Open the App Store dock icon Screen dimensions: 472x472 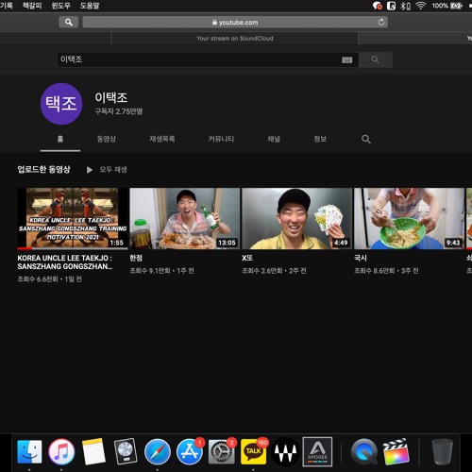click(x=190, y=452)
